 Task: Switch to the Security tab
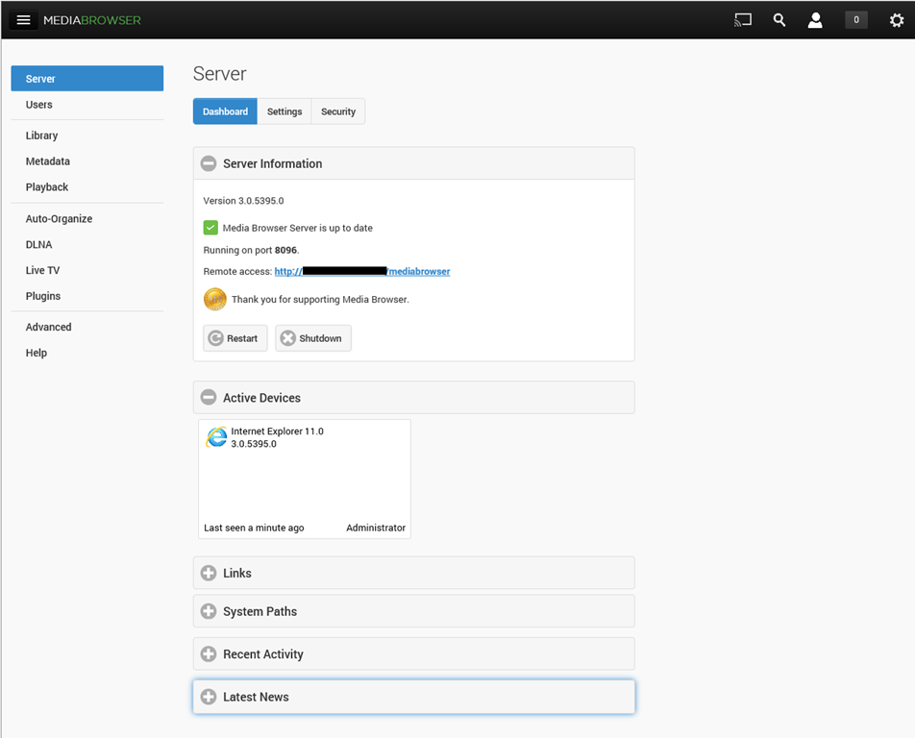click(338, 111)
